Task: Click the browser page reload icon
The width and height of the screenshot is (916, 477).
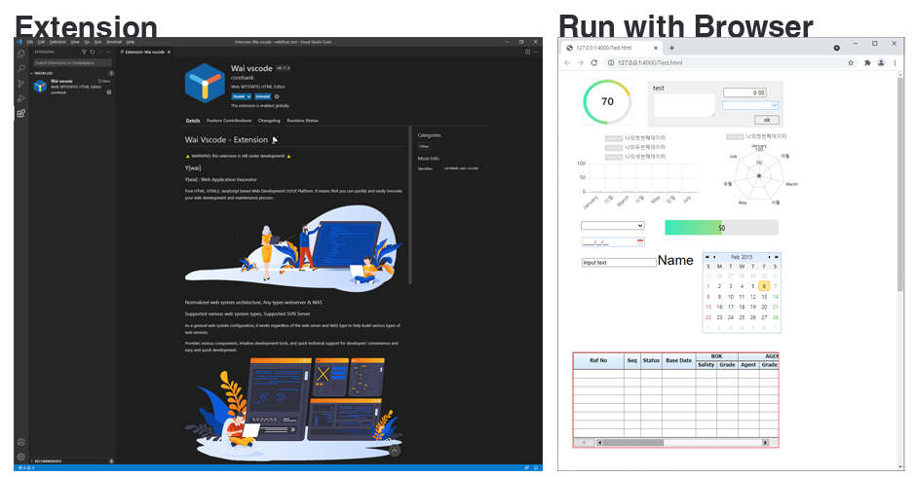Action: tap(593, 62)
